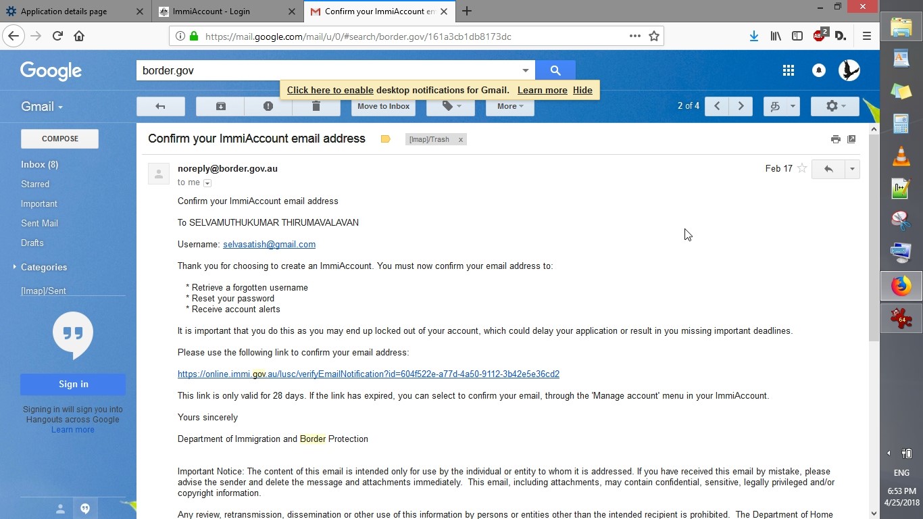The image size is (923, 519).
Task: Delete this email with trash icon
Action: (x=316, y=106)
